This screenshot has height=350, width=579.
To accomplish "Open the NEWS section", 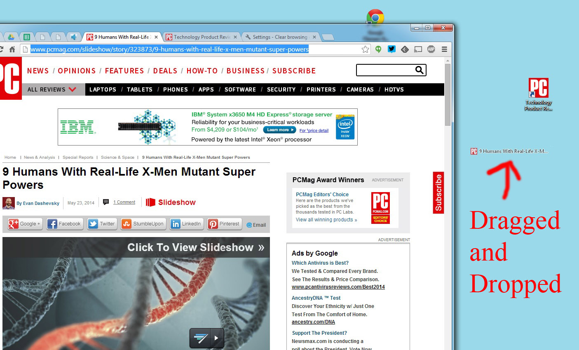I will click(38, 71).
